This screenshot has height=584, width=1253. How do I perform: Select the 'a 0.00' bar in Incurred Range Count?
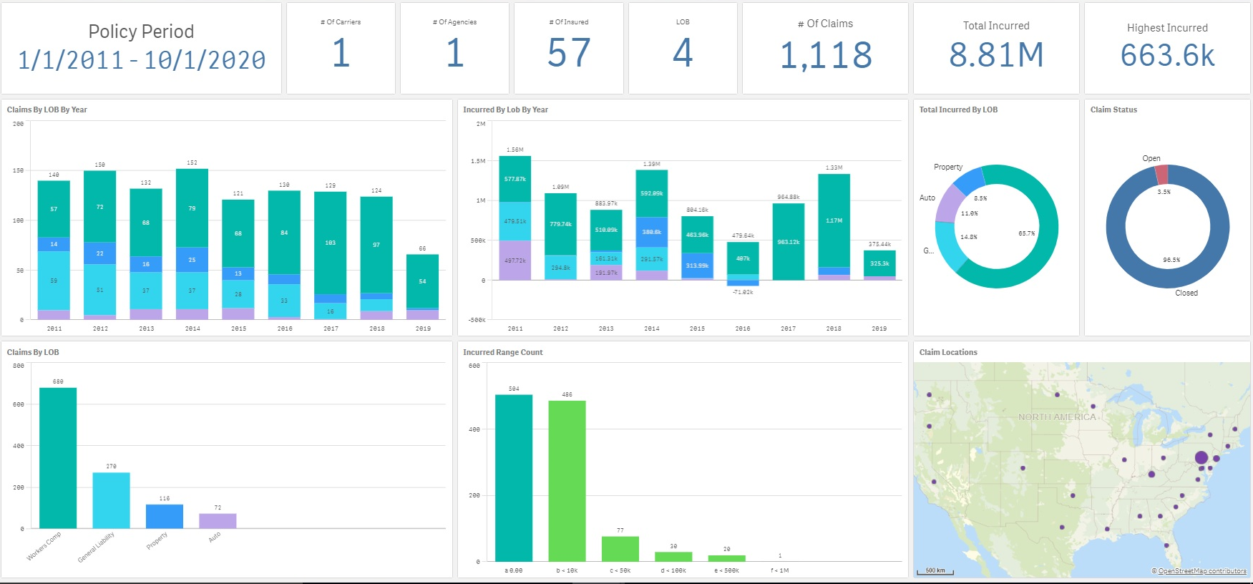[514, 478]
